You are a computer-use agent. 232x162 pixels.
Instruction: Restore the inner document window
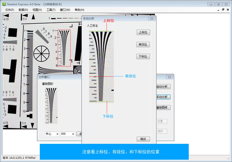tap(222, 10)
